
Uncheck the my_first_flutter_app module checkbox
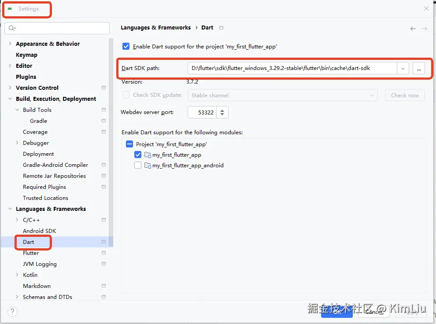(138, 155)
